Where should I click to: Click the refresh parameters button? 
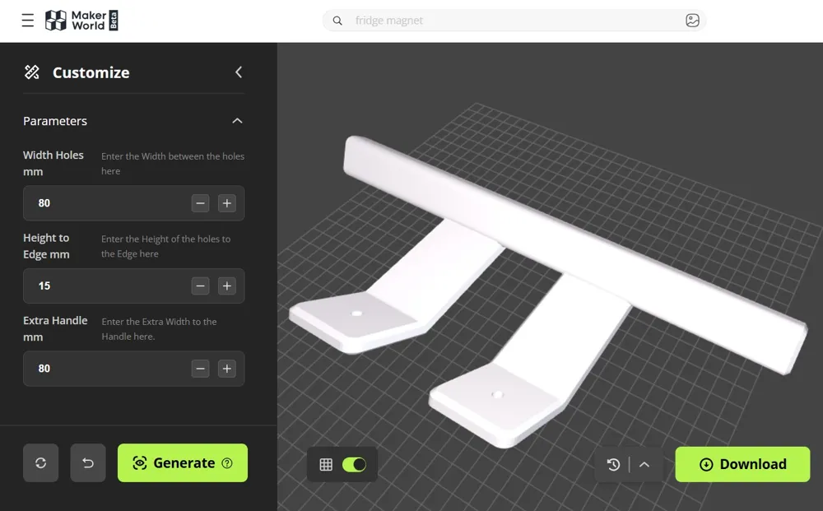click(41, 462)
